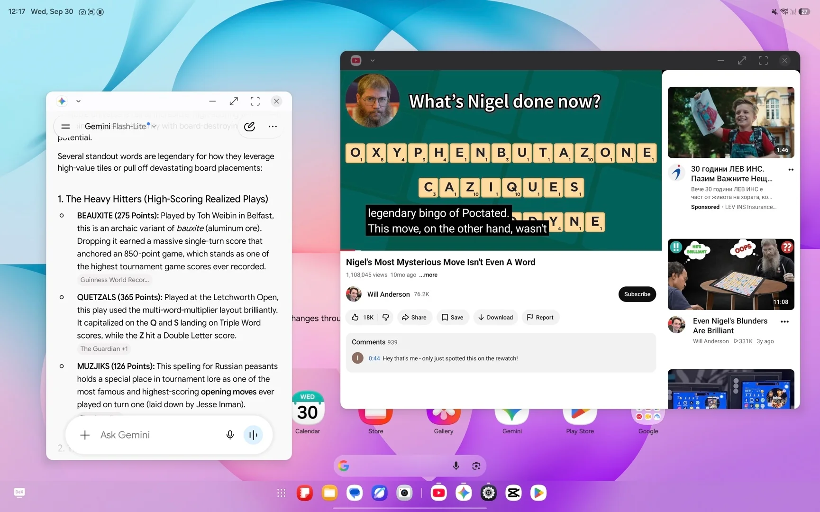
Task: Open Will Anderson channel name
Action: 389,294
